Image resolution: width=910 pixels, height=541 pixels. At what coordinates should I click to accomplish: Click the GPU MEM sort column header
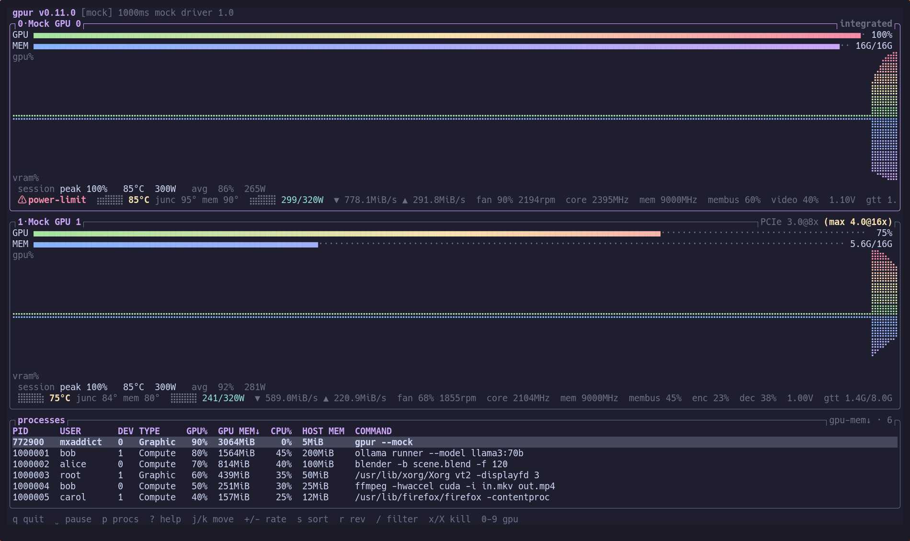coord(239,431)
